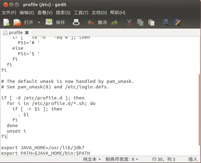Image resolution: width=201 pixels, height=163 pixels.
Task: Click the line PS1='$ '
Action: [29, 54]
